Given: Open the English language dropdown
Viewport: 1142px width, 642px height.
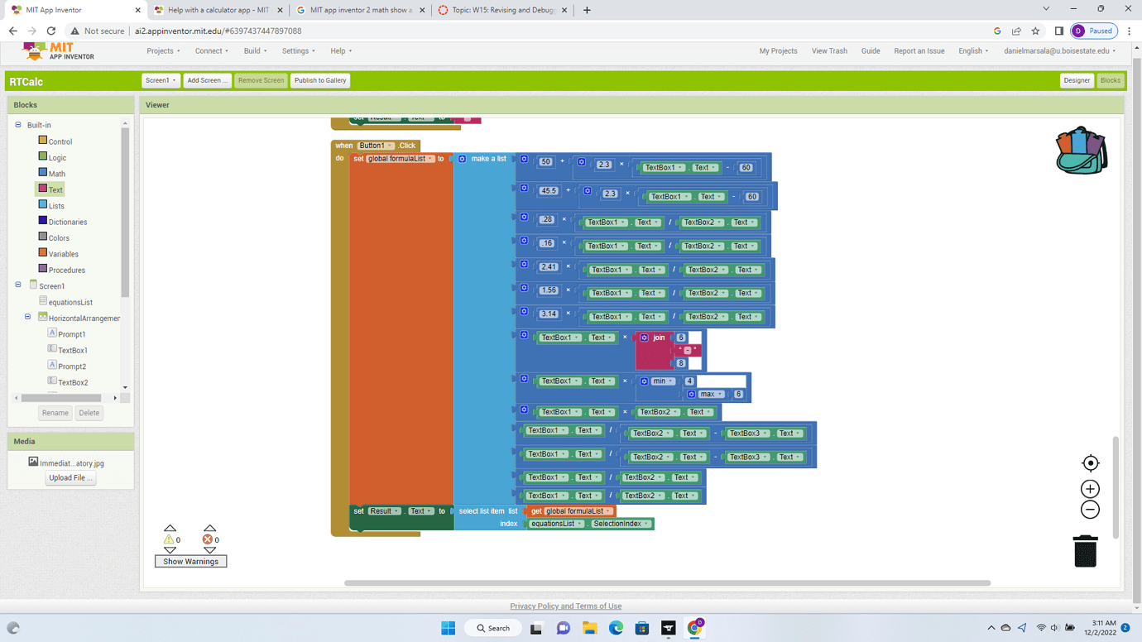Looking at the screenshot, I should pyautogui.click(x=973, y=50).
